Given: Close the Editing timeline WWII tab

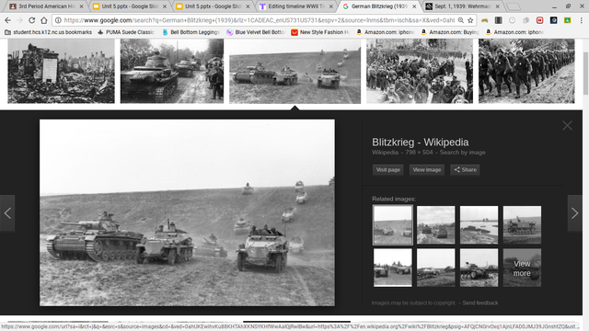Looking at the screenshot, I should (331, 6).
